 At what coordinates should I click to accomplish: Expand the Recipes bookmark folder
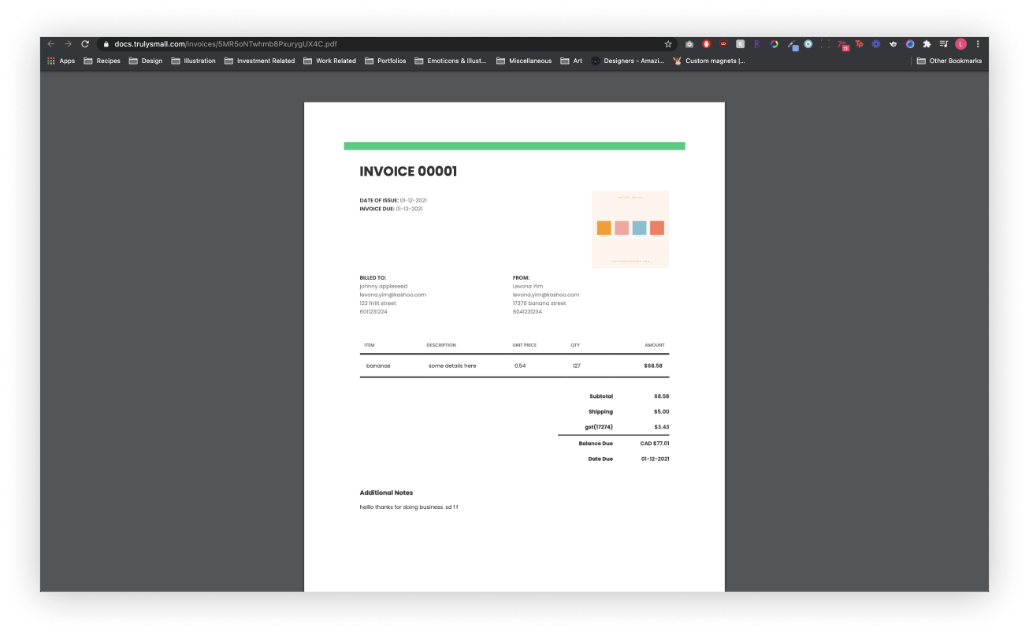point(102,61)
